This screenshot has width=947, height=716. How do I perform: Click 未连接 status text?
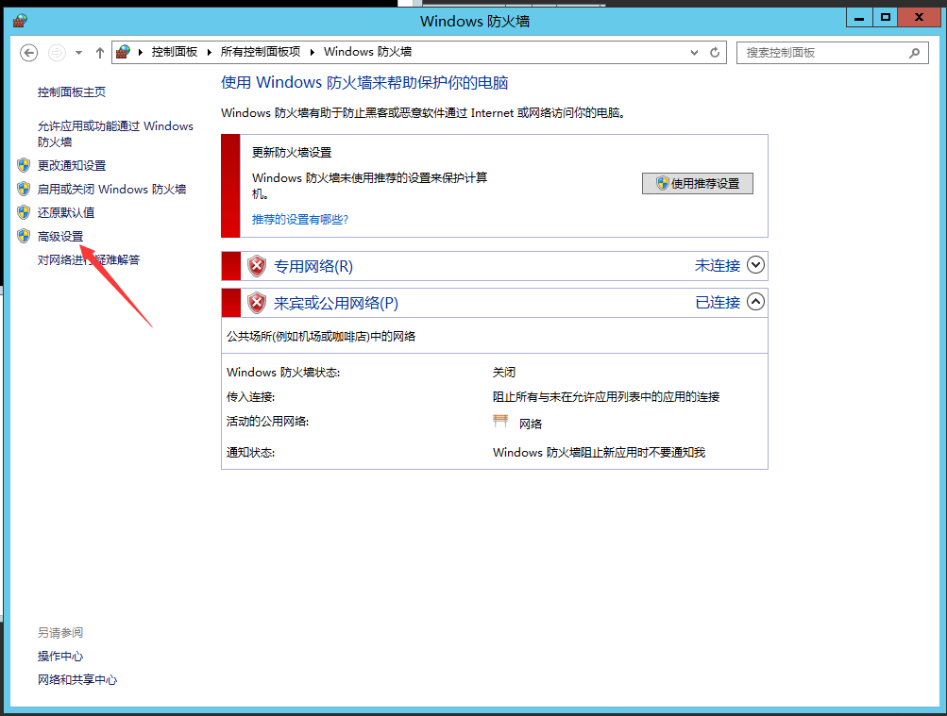(718, 265)
